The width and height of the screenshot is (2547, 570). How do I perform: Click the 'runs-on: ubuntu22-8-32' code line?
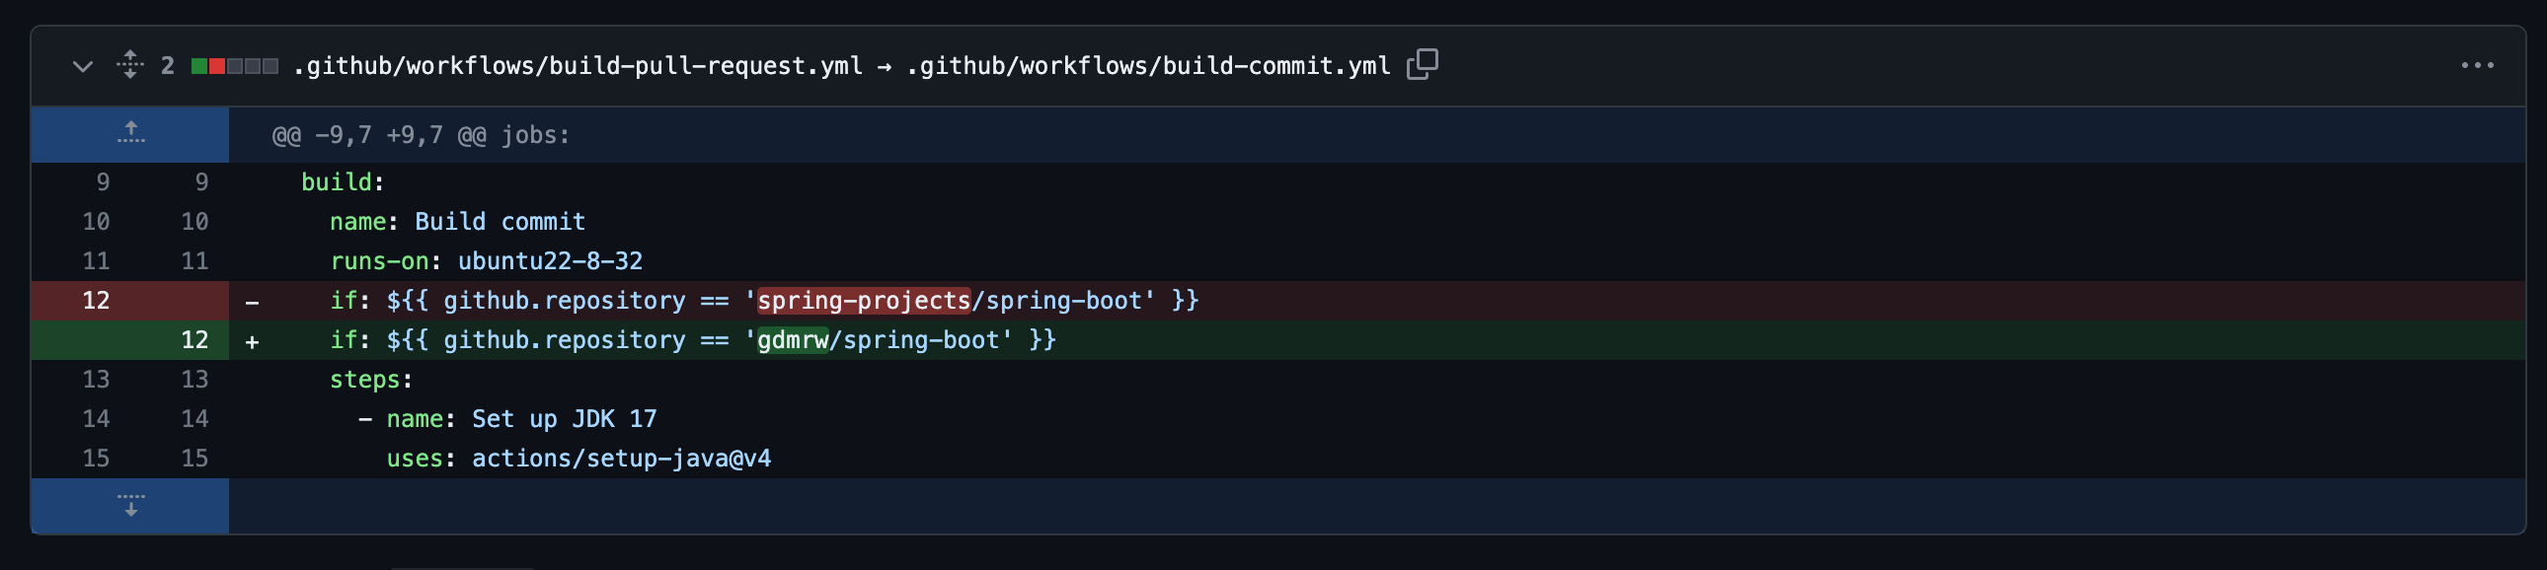click(x=486, y=260)
